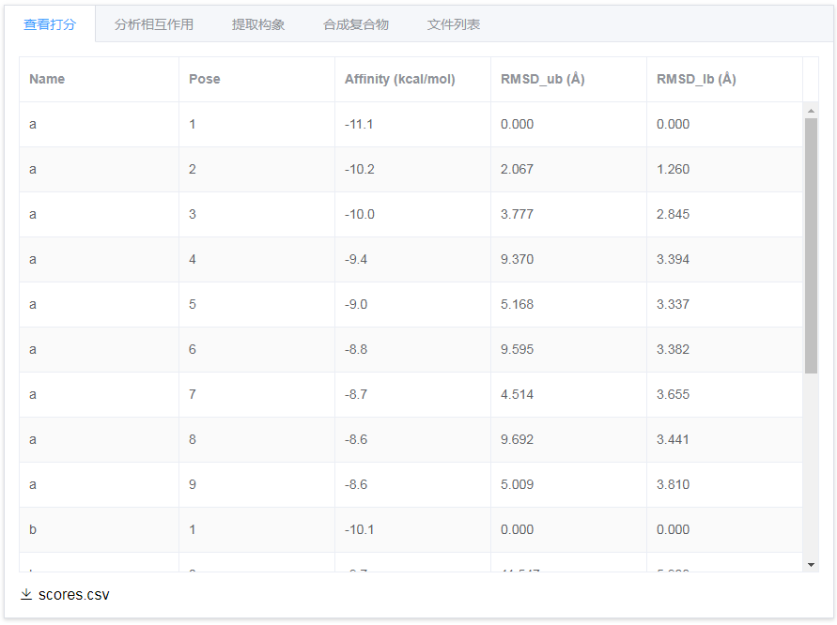837x625 pixels.
Task: Click the Affinity (kcal/mol) column header
Action: tap(400, 79)
